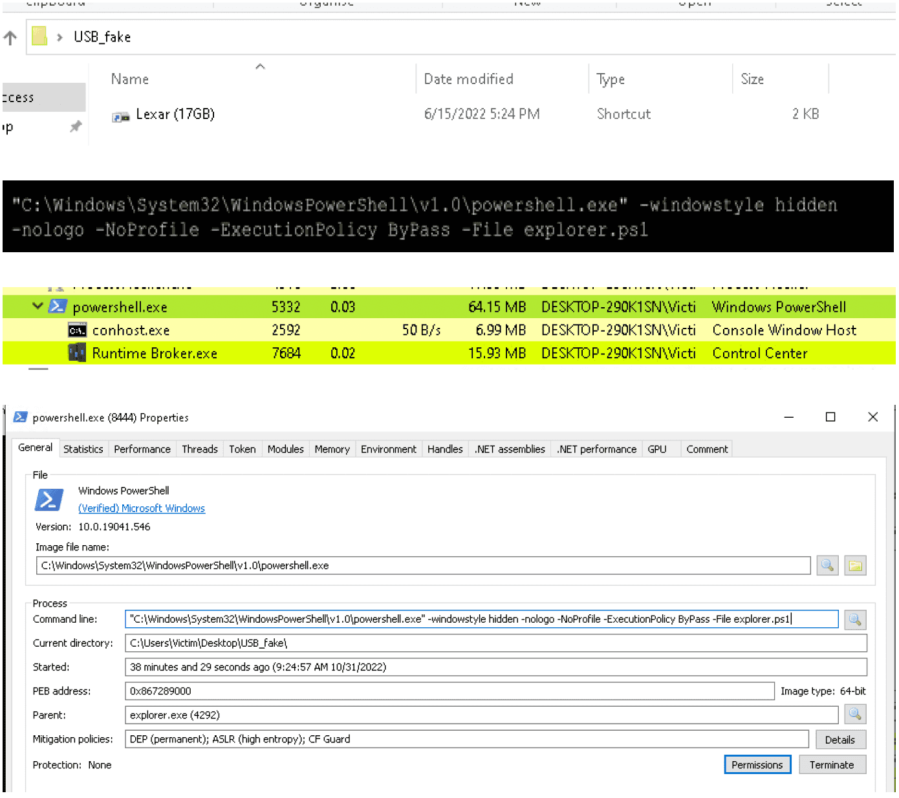Click the magnifier icon next to Image file name
The height and width of the screenshot is (798, 899).
tap(827, 566)
